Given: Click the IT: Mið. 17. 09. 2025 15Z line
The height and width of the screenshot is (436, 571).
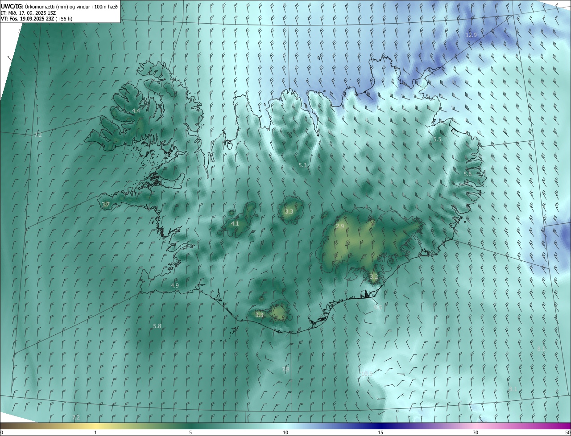Looking at the screenshot, I should (28, 13).
